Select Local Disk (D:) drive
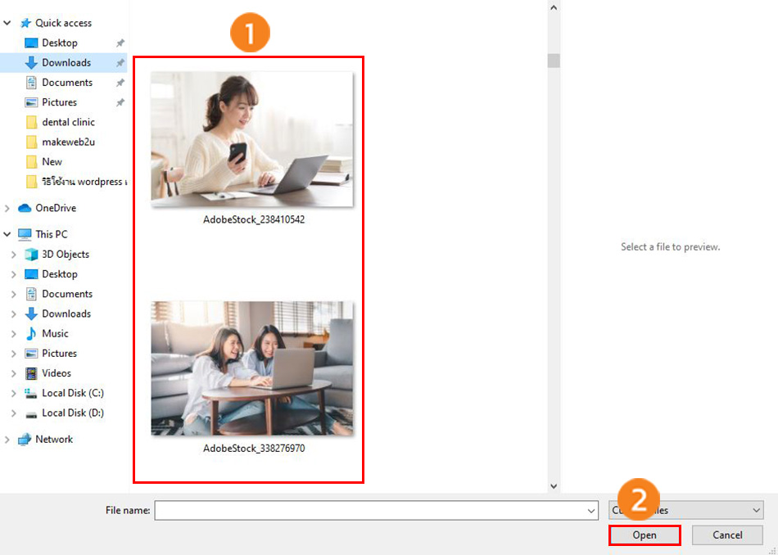This screenshot has width=778, height=555. click(x=72, y=413)
